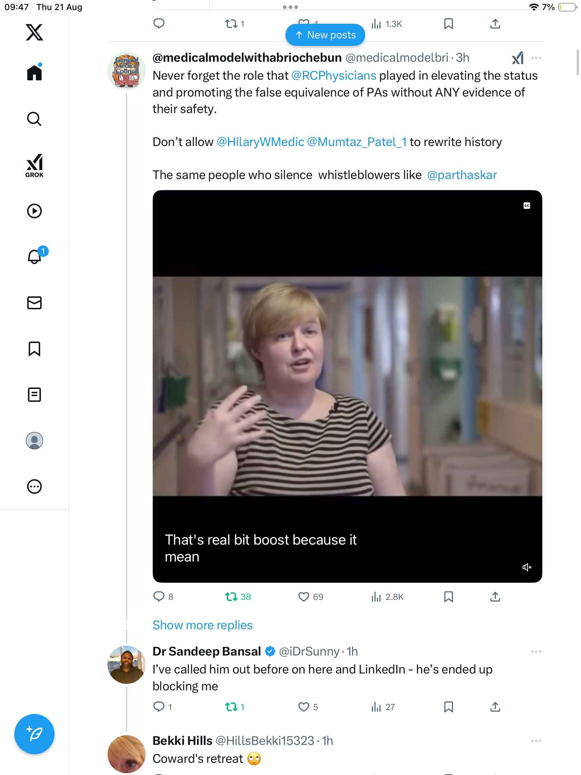
Task: Click the New posts button
Action: [325, 35]
